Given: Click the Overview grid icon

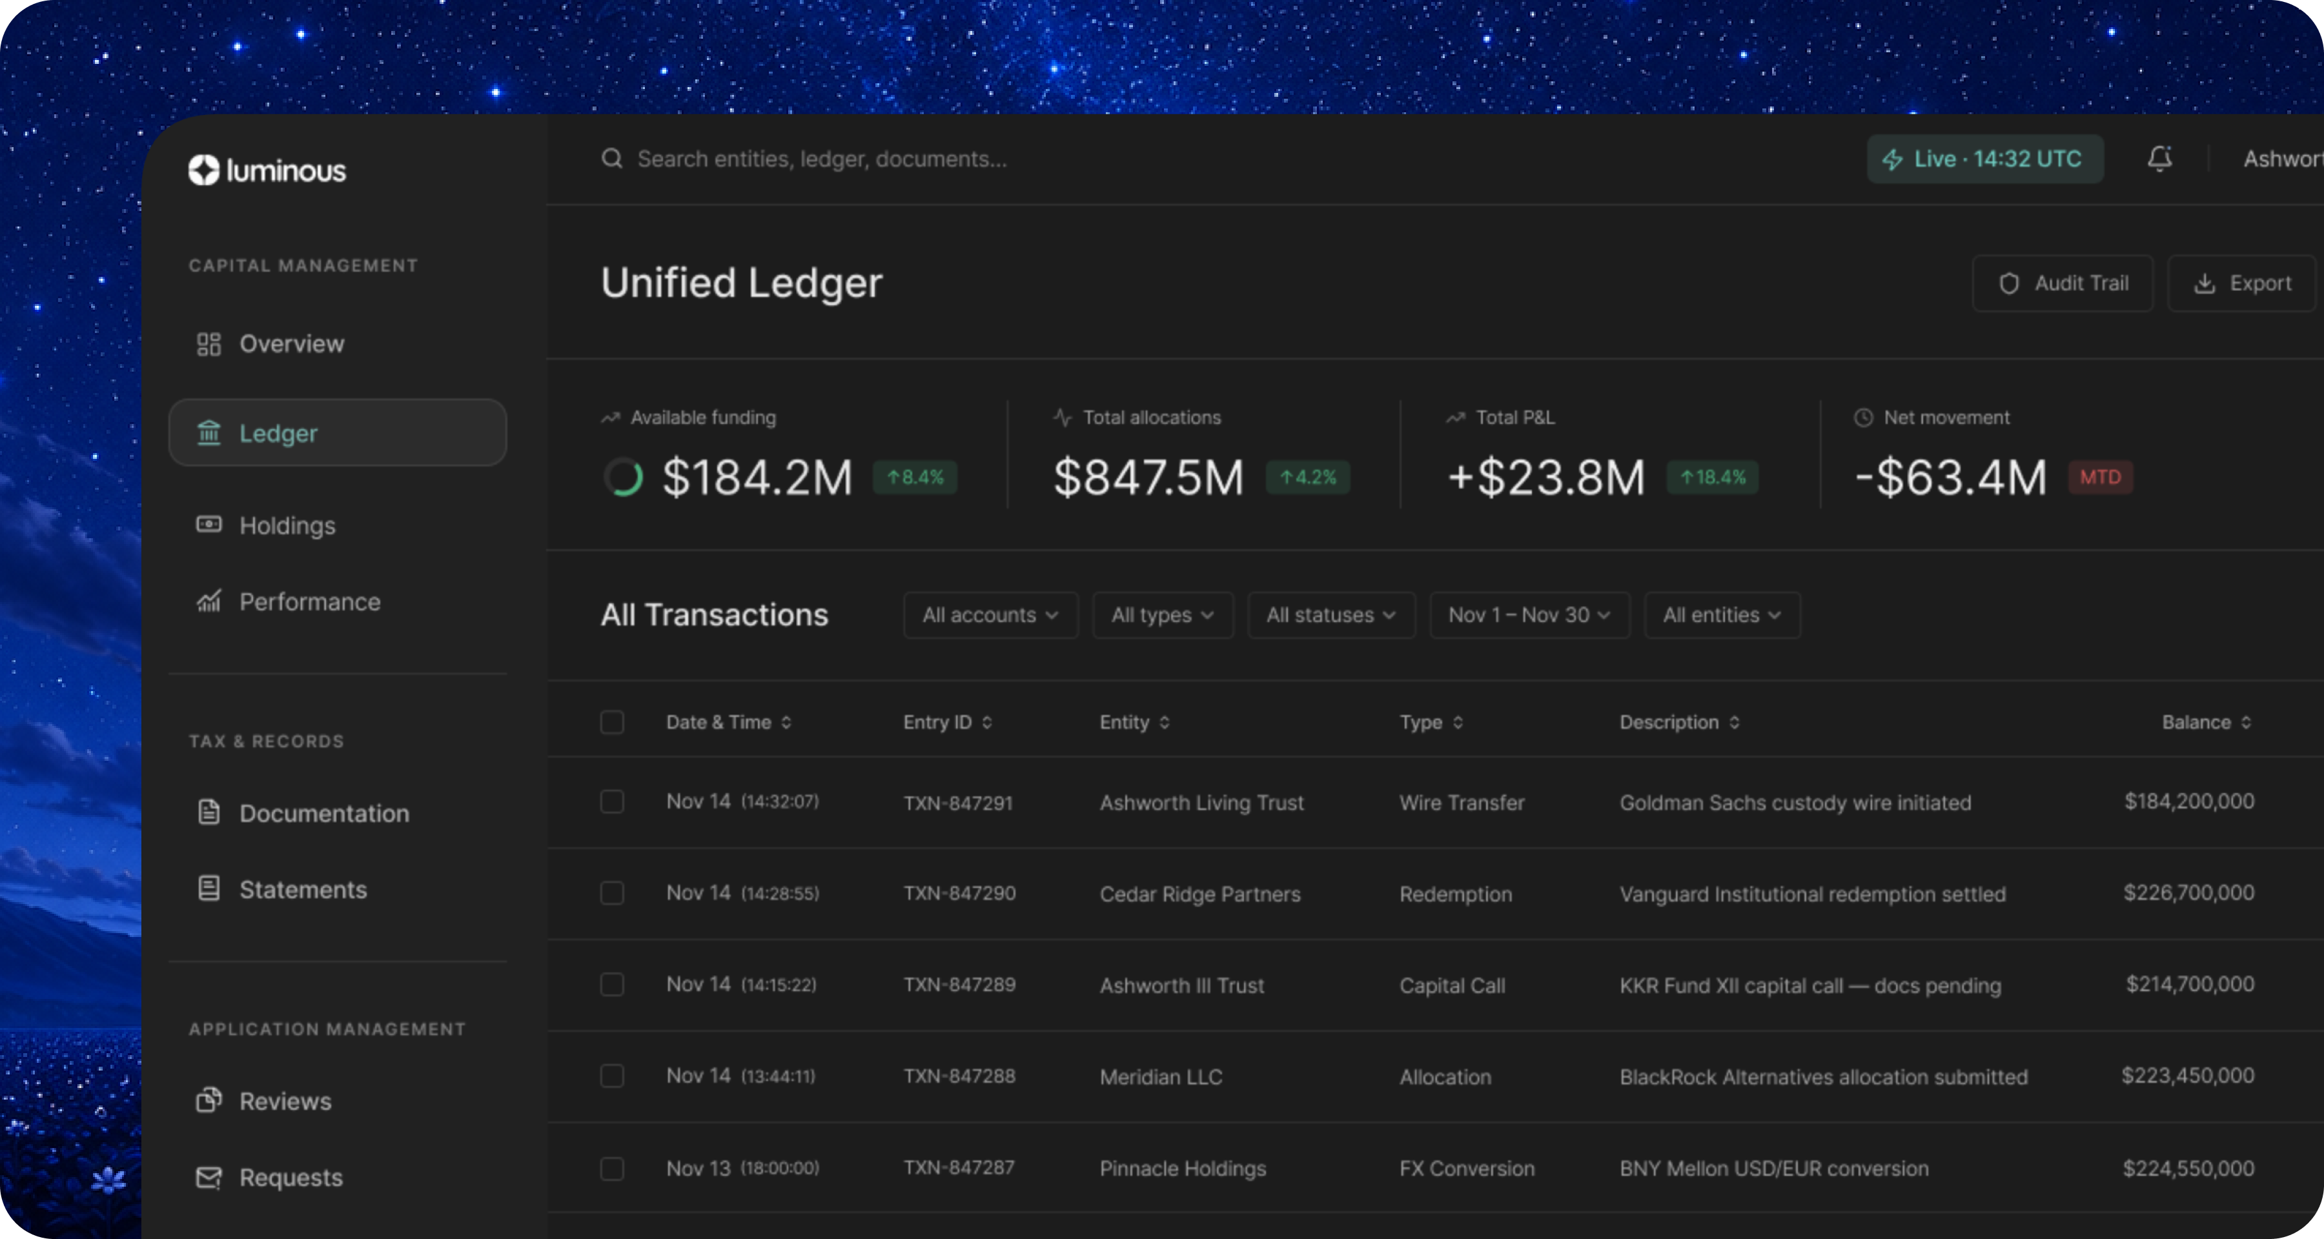Looking at the screenshot, I should 209,343.
